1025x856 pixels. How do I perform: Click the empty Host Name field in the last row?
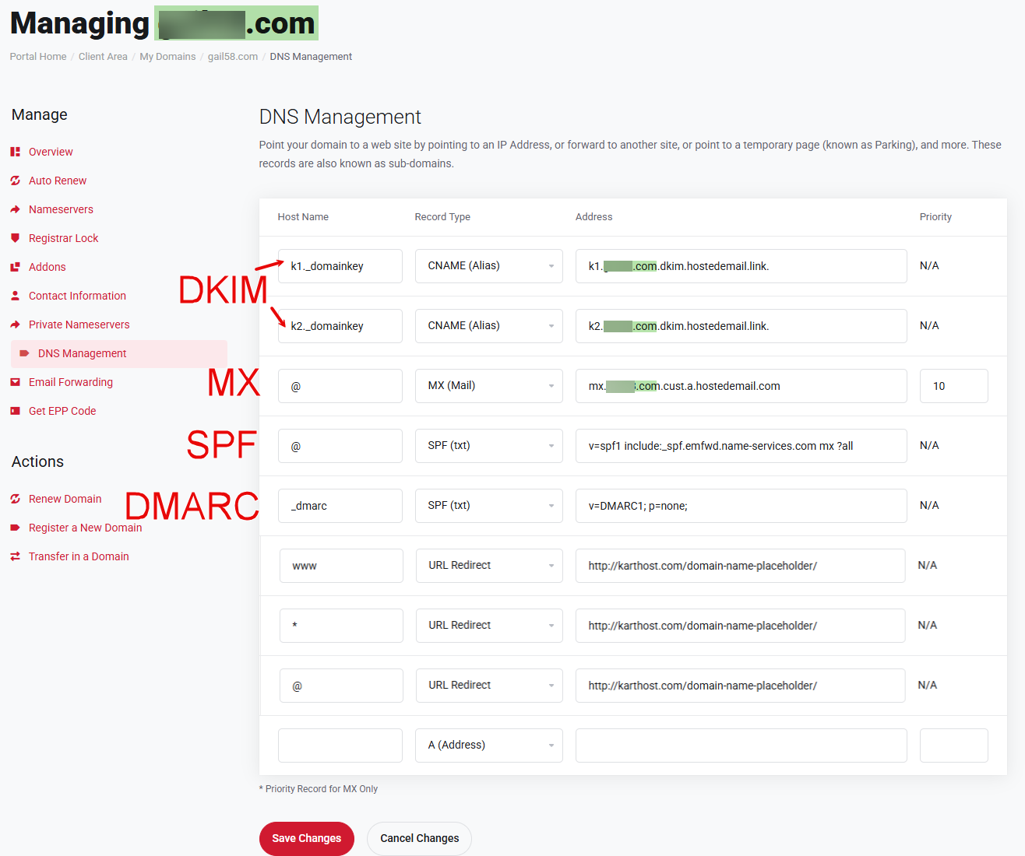coord(340,745)
